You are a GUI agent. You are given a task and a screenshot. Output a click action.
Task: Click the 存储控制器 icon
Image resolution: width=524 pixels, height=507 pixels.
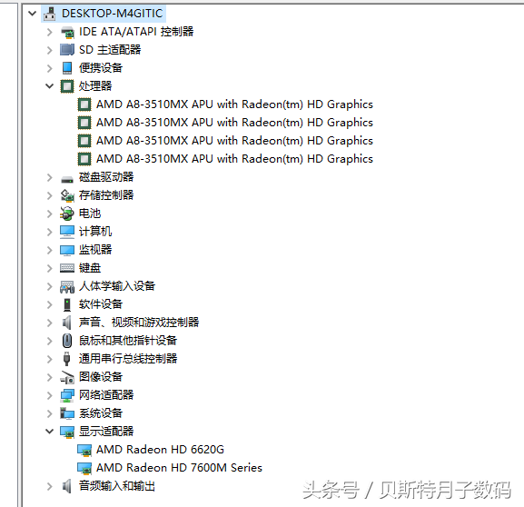[67, 195]
